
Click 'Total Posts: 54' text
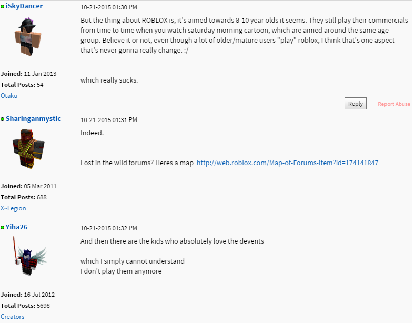click(x=22, y=85)
